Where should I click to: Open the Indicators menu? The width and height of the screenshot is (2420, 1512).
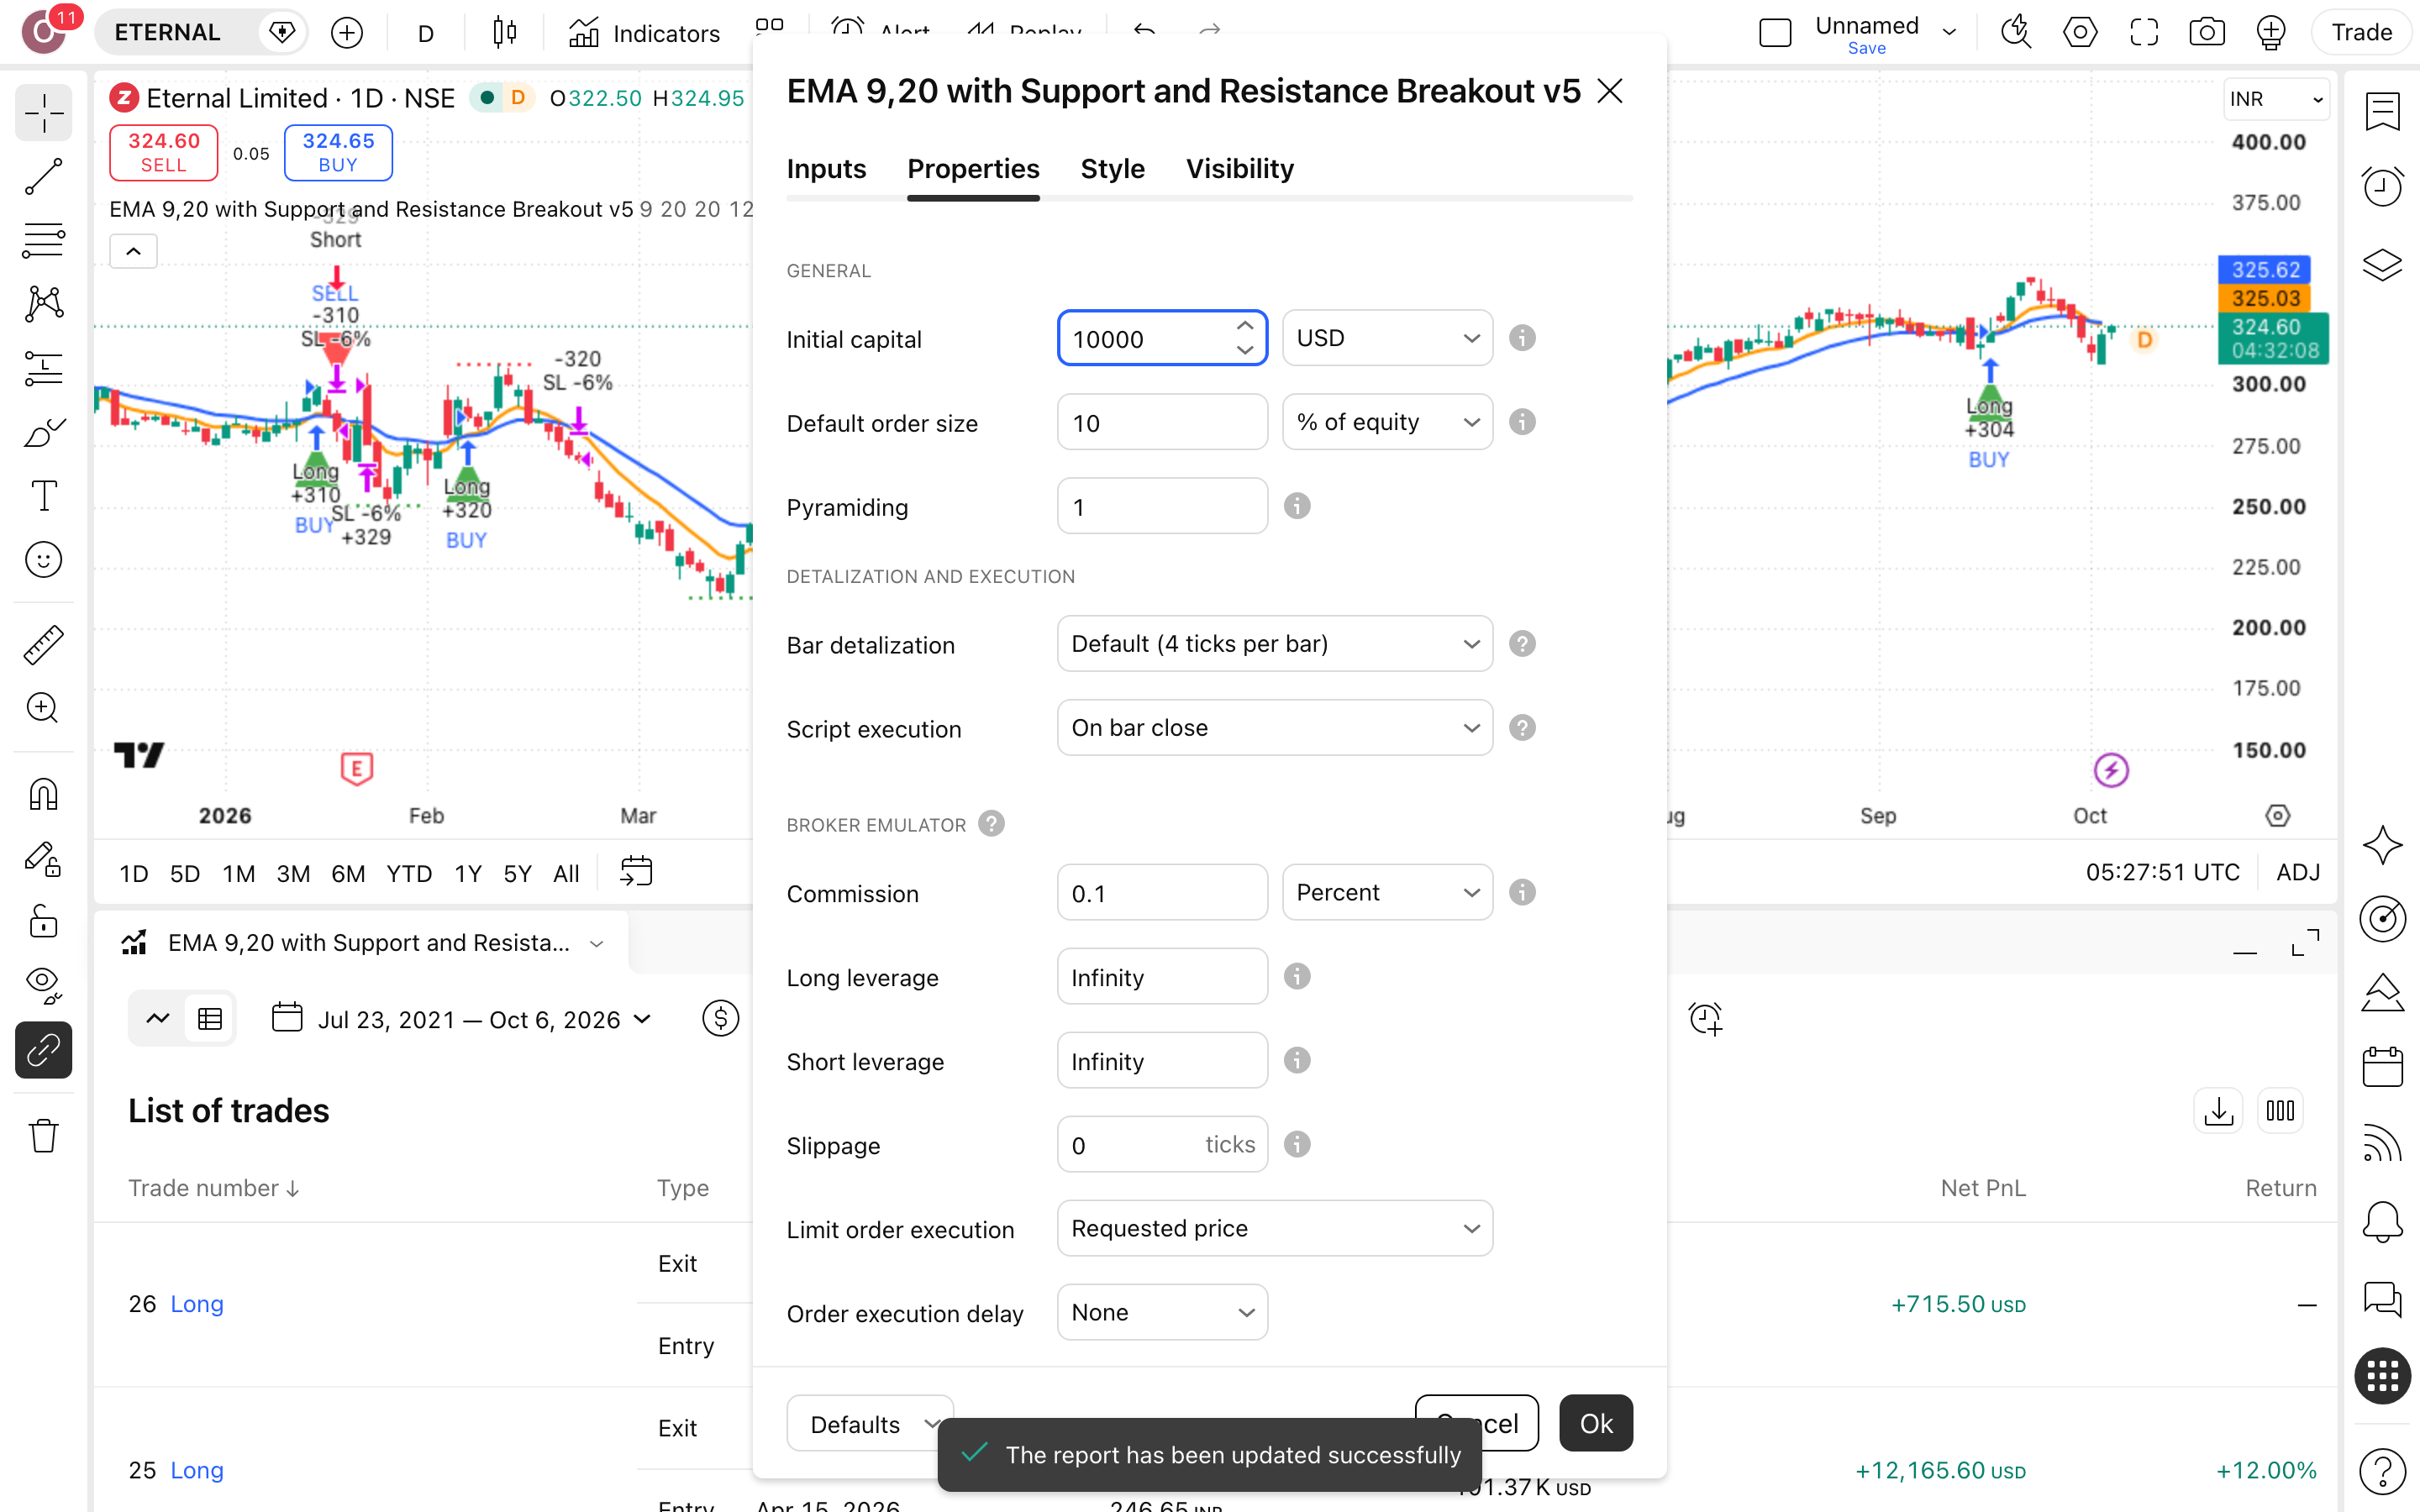point(645,33)
